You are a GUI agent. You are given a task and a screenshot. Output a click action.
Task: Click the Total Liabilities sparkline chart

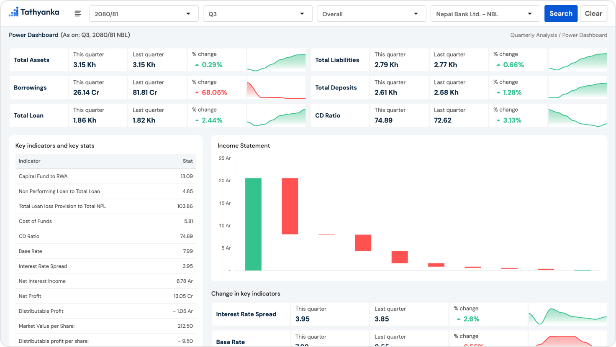pyautogui.click(x=577, y=60)
